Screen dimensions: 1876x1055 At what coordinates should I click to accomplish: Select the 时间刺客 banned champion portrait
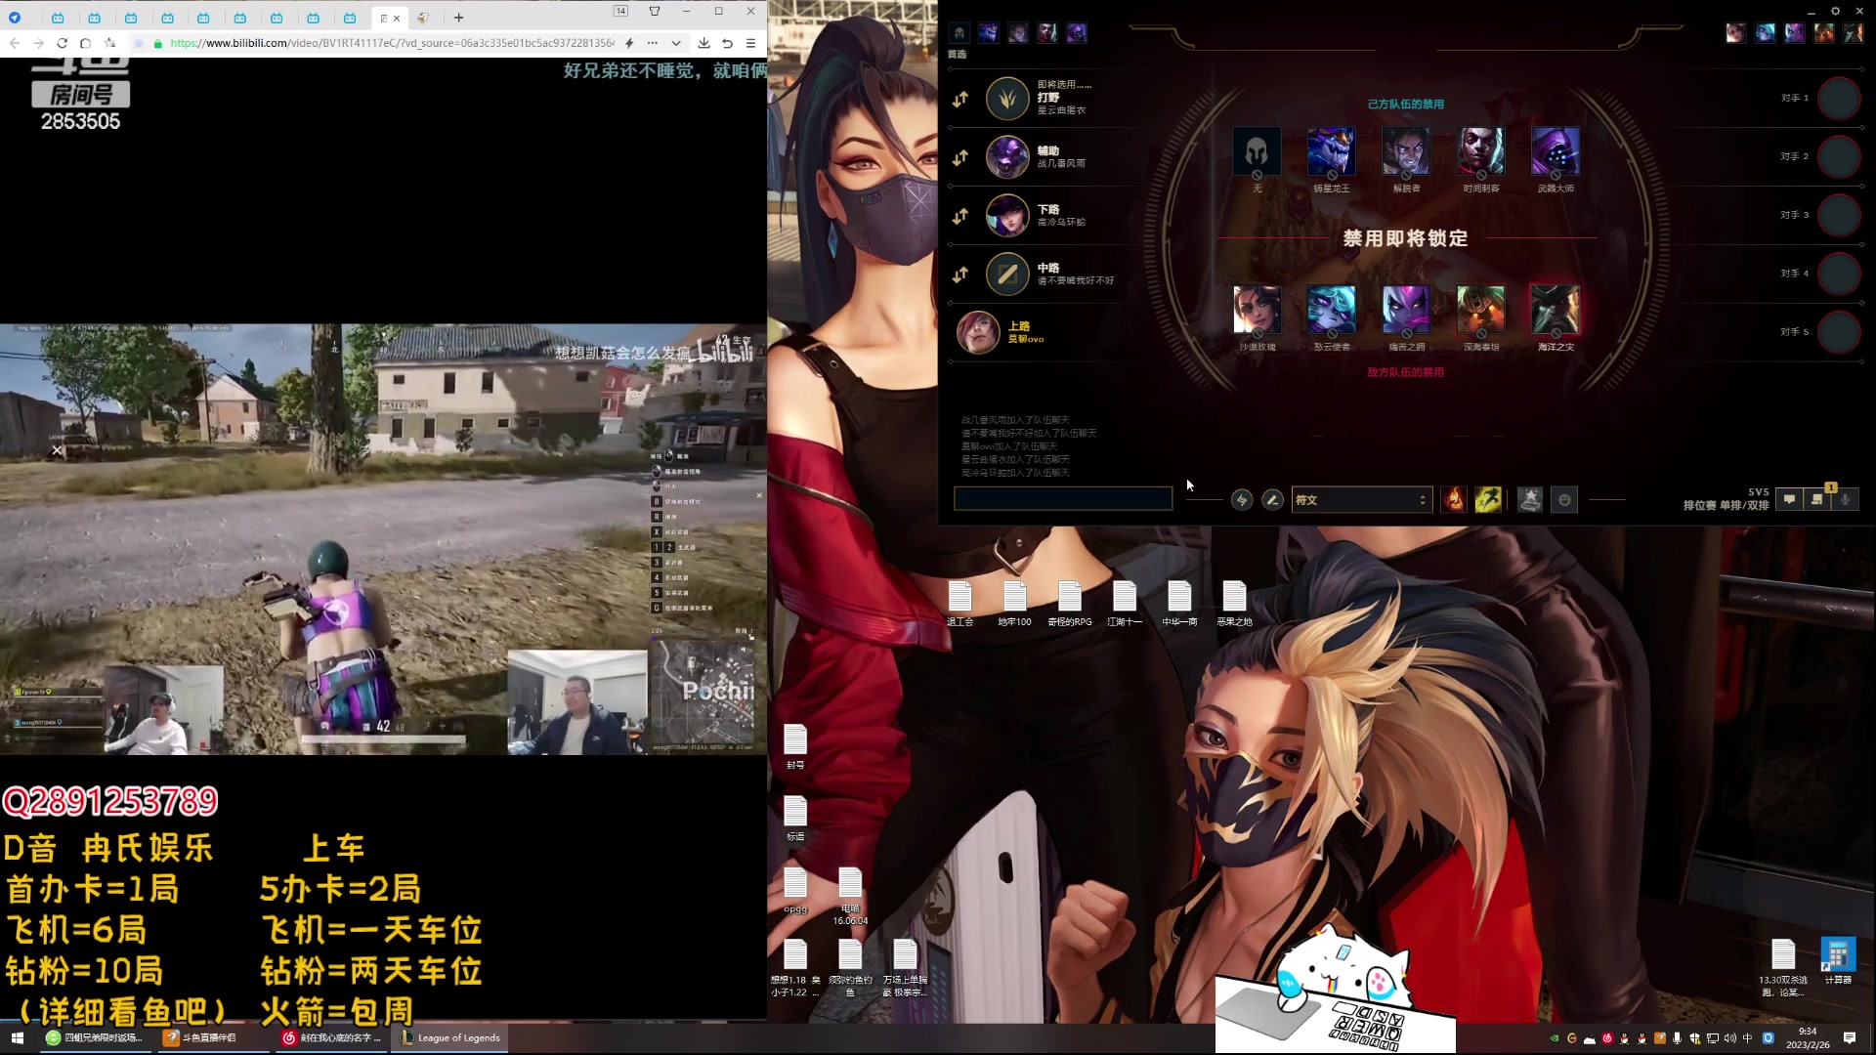(x=1481, y=151)
